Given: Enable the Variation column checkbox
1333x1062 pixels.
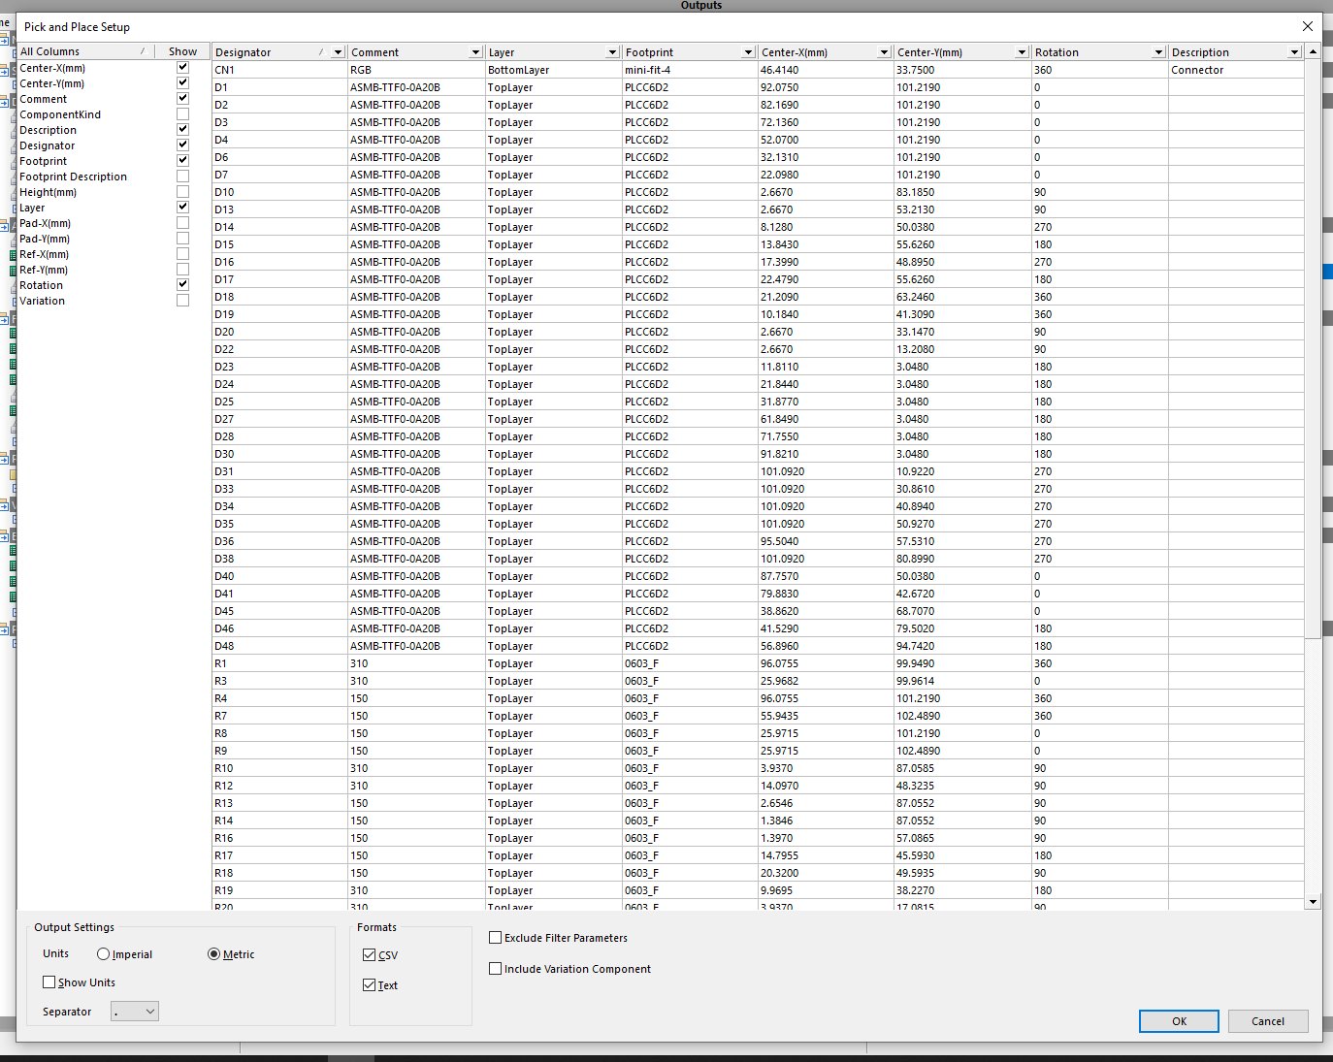Looking at the screenshot, I should [x=182, y=301].
